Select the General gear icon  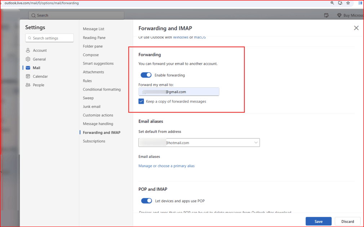pyautogui.click(x=28, y=59)
